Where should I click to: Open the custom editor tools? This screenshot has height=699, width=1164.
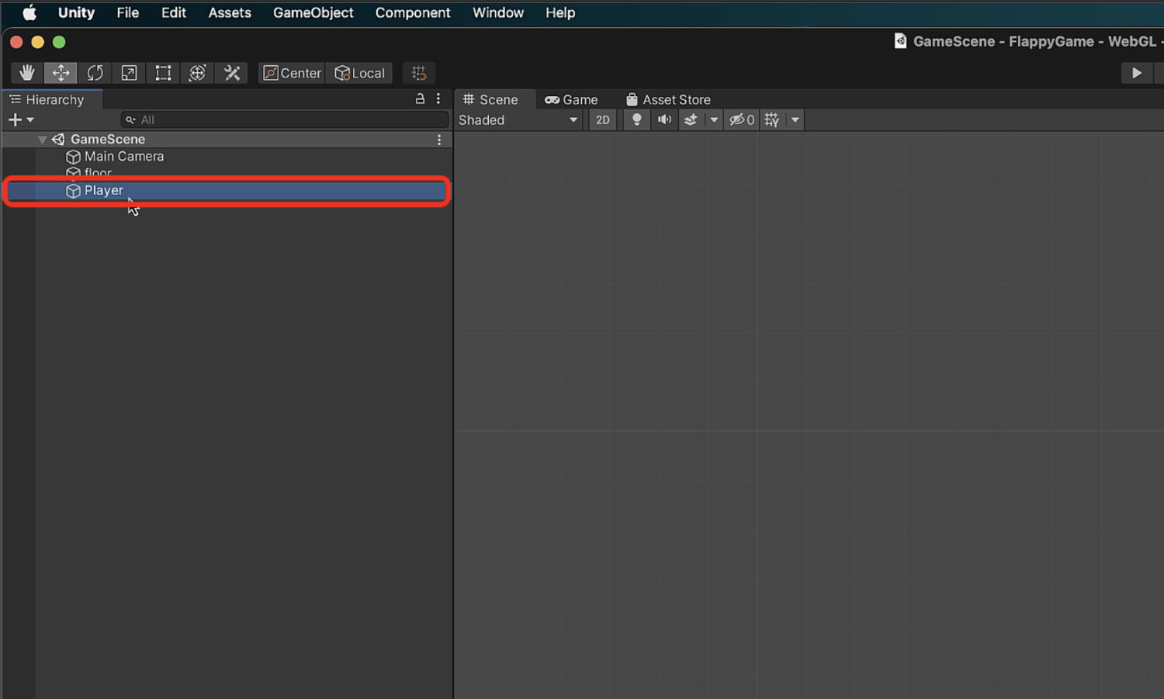[x=232, y=73]
